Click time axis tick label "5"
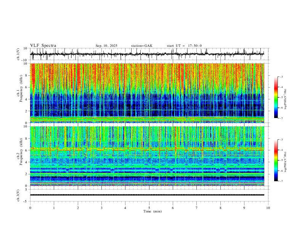This screenshot has height=233, width=302. [149, 208]
